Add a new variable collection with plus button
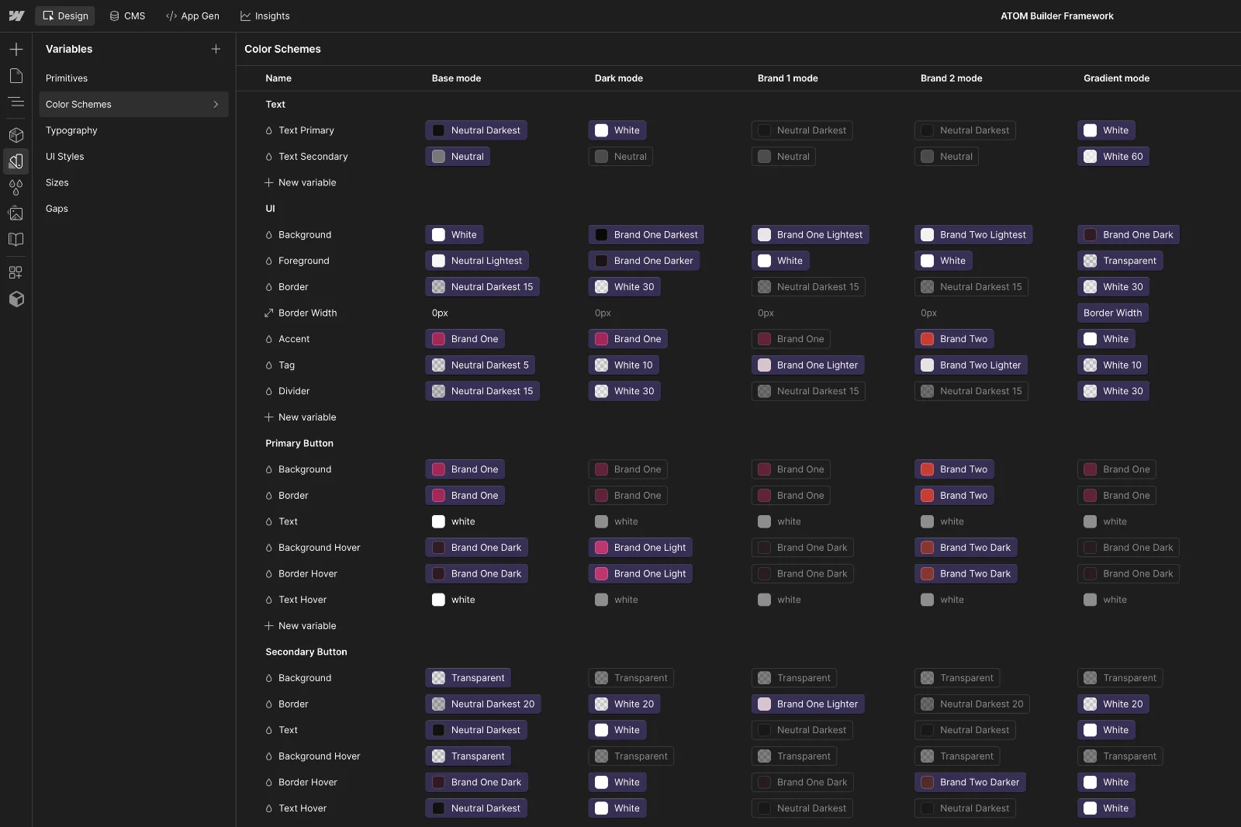The image size is (1241, 827). pyautogui.click(x=216, y=49)
